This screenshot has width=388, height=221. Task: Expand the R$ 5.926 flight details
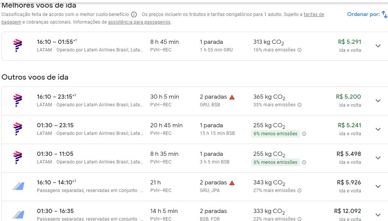pyautogui.click(x=378, y=186)
